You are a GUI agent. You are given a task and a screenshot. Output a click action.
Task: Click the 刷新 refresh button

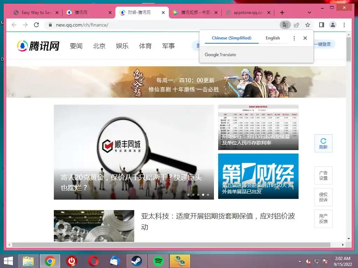coord(323,143)
